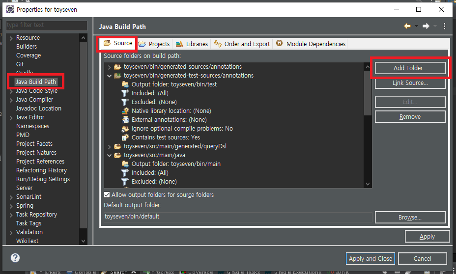Screen dimensions: 456x274
Task: Select Project Facets in the tree
Action: click(x=34, y=144)
